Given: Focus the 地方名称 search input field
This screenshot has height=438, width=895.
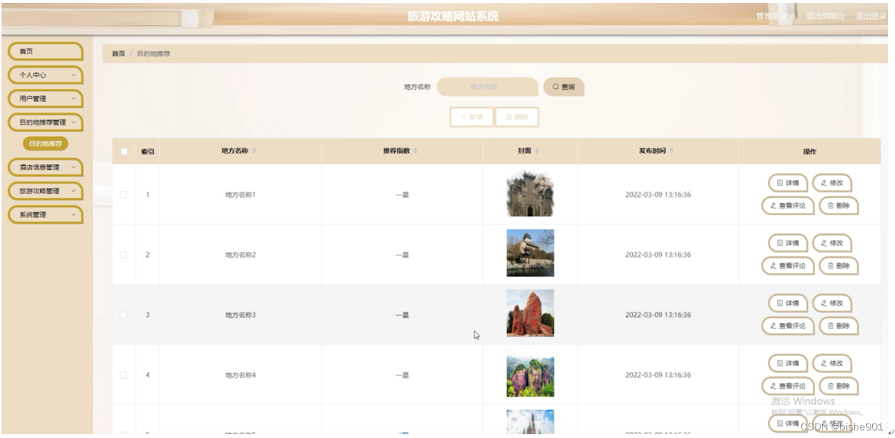Looking at the screenshot, I should 487,87.
